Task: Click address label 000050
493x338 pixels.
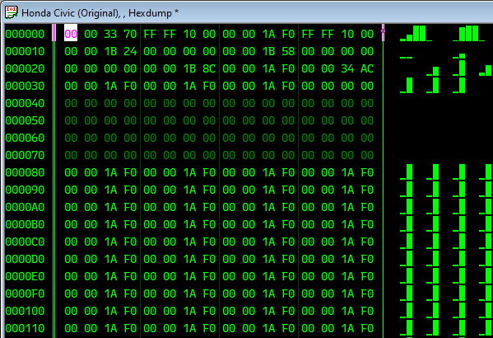Action: (x=25, y=120)
